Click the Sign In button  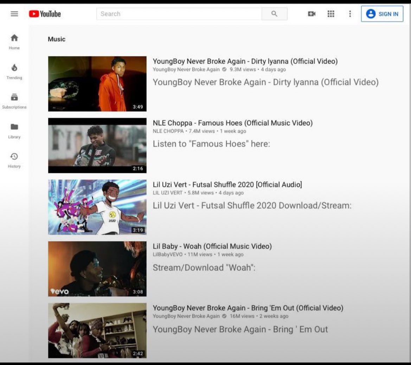pos(382,14)
